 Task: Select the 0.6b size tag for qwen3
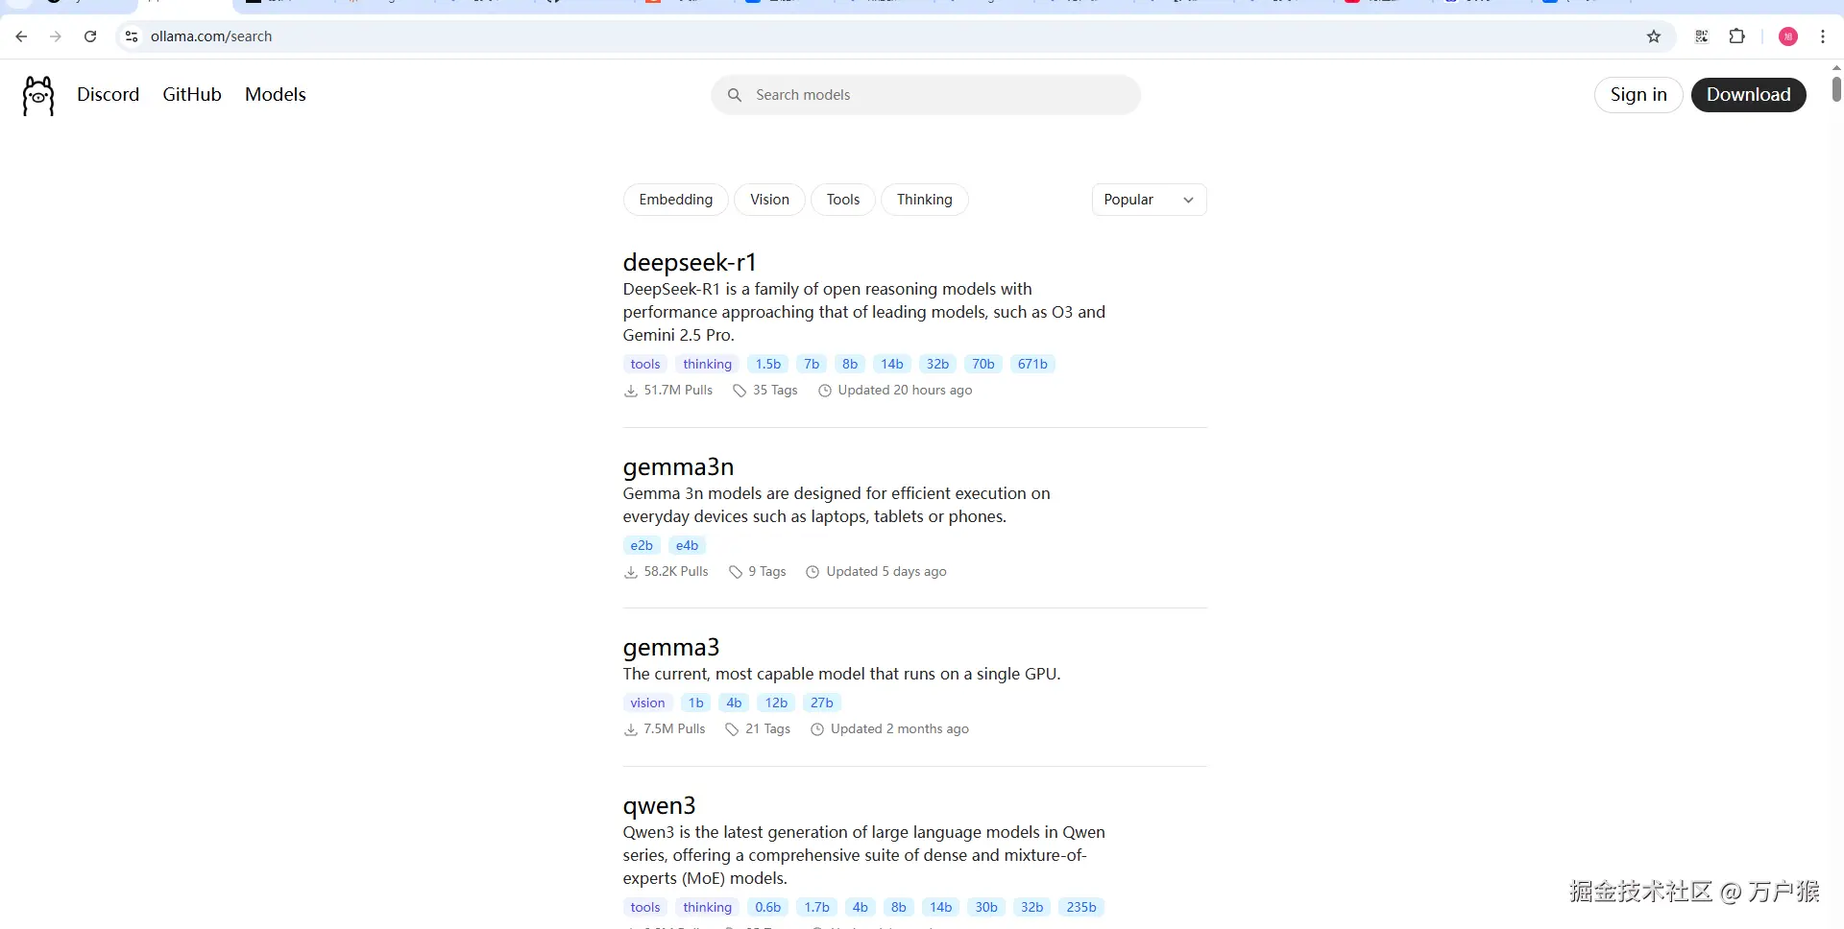click(768, 908)
